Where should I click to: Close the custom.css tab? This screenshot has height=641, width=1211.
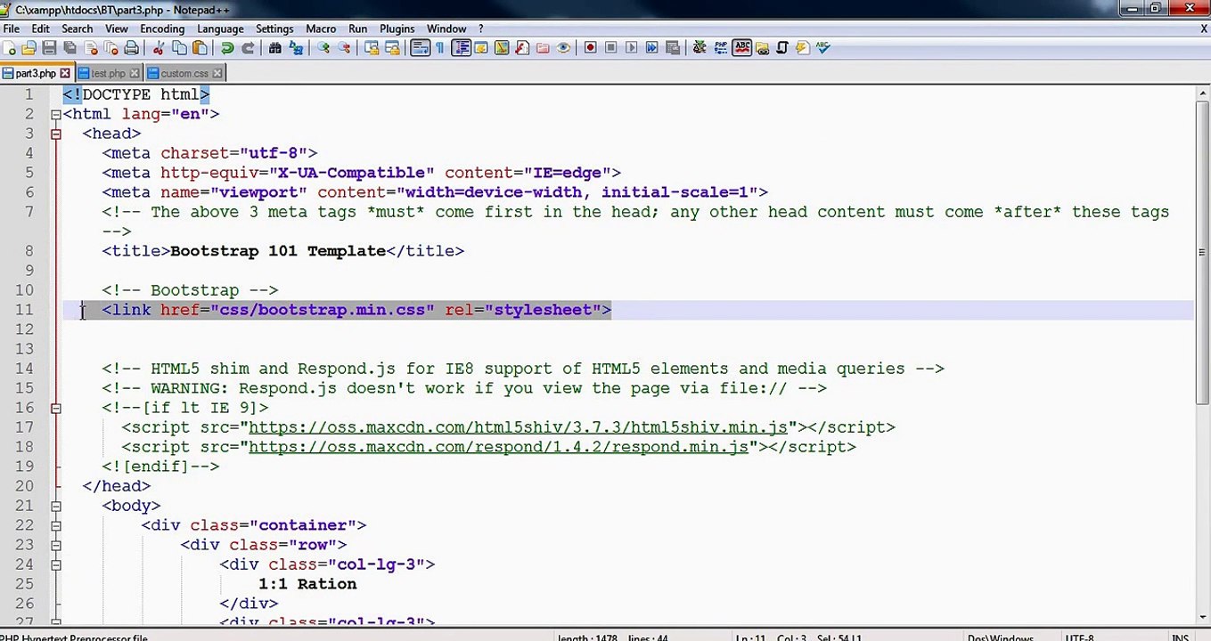tap(217, 73)
